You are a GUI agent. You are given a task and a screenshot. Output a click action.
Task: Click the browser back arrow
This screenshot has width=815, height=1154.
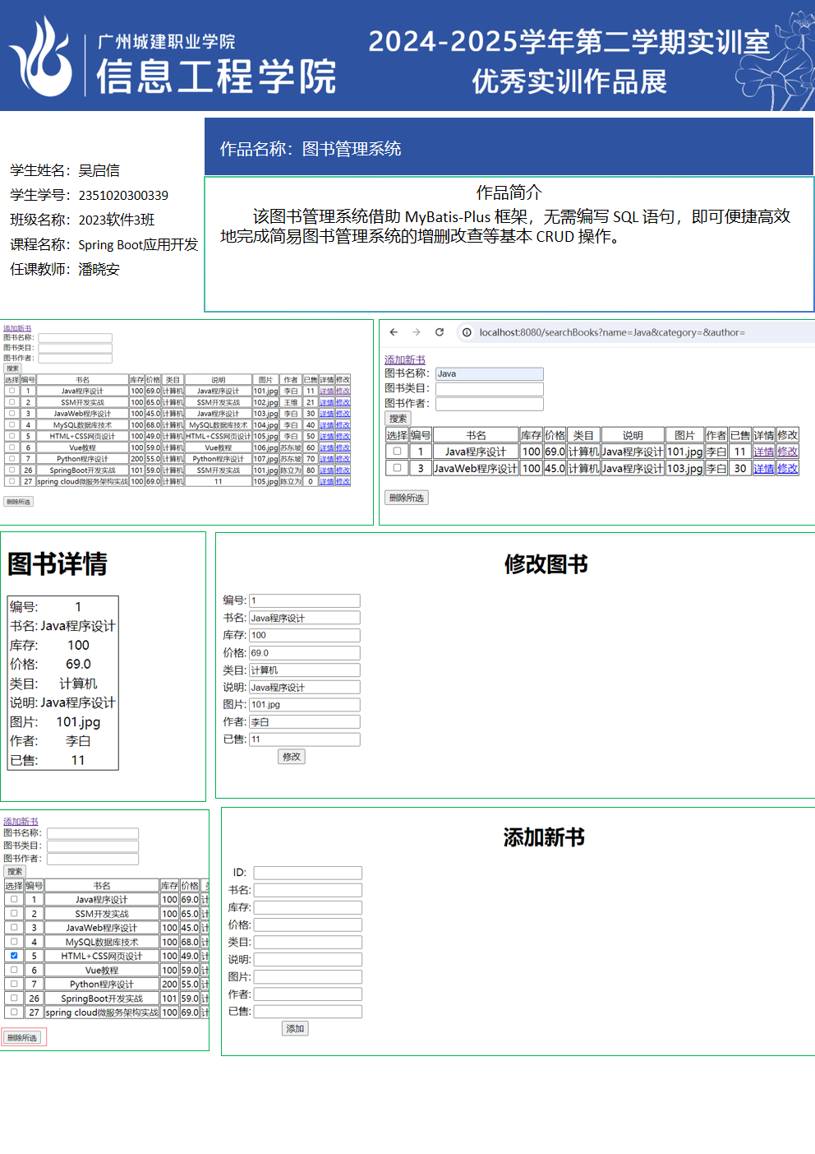tap(394, 332)
